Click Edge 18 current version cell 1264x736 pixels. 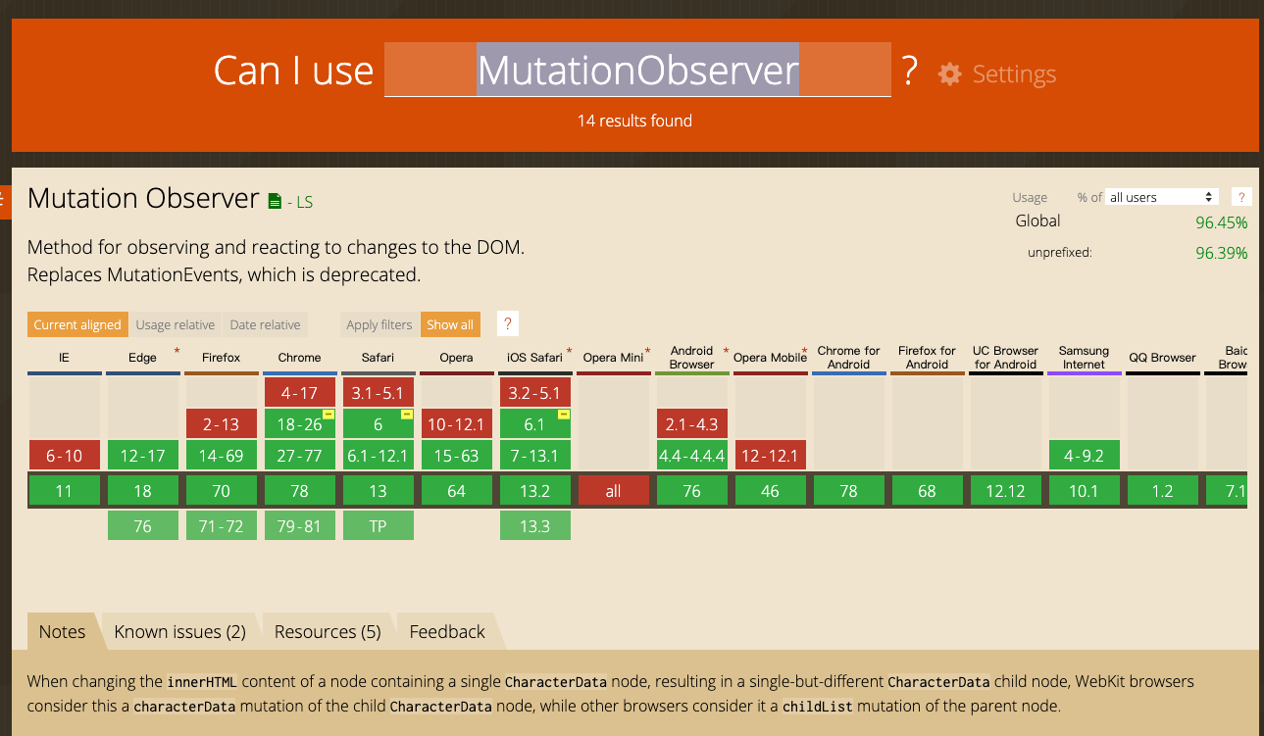(143, 491)
